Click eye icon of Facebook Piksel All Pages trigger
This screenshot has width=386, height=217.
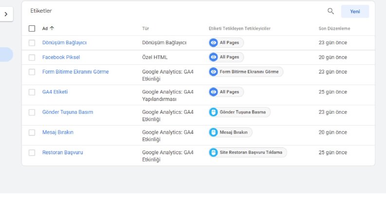tap(213, 57)
